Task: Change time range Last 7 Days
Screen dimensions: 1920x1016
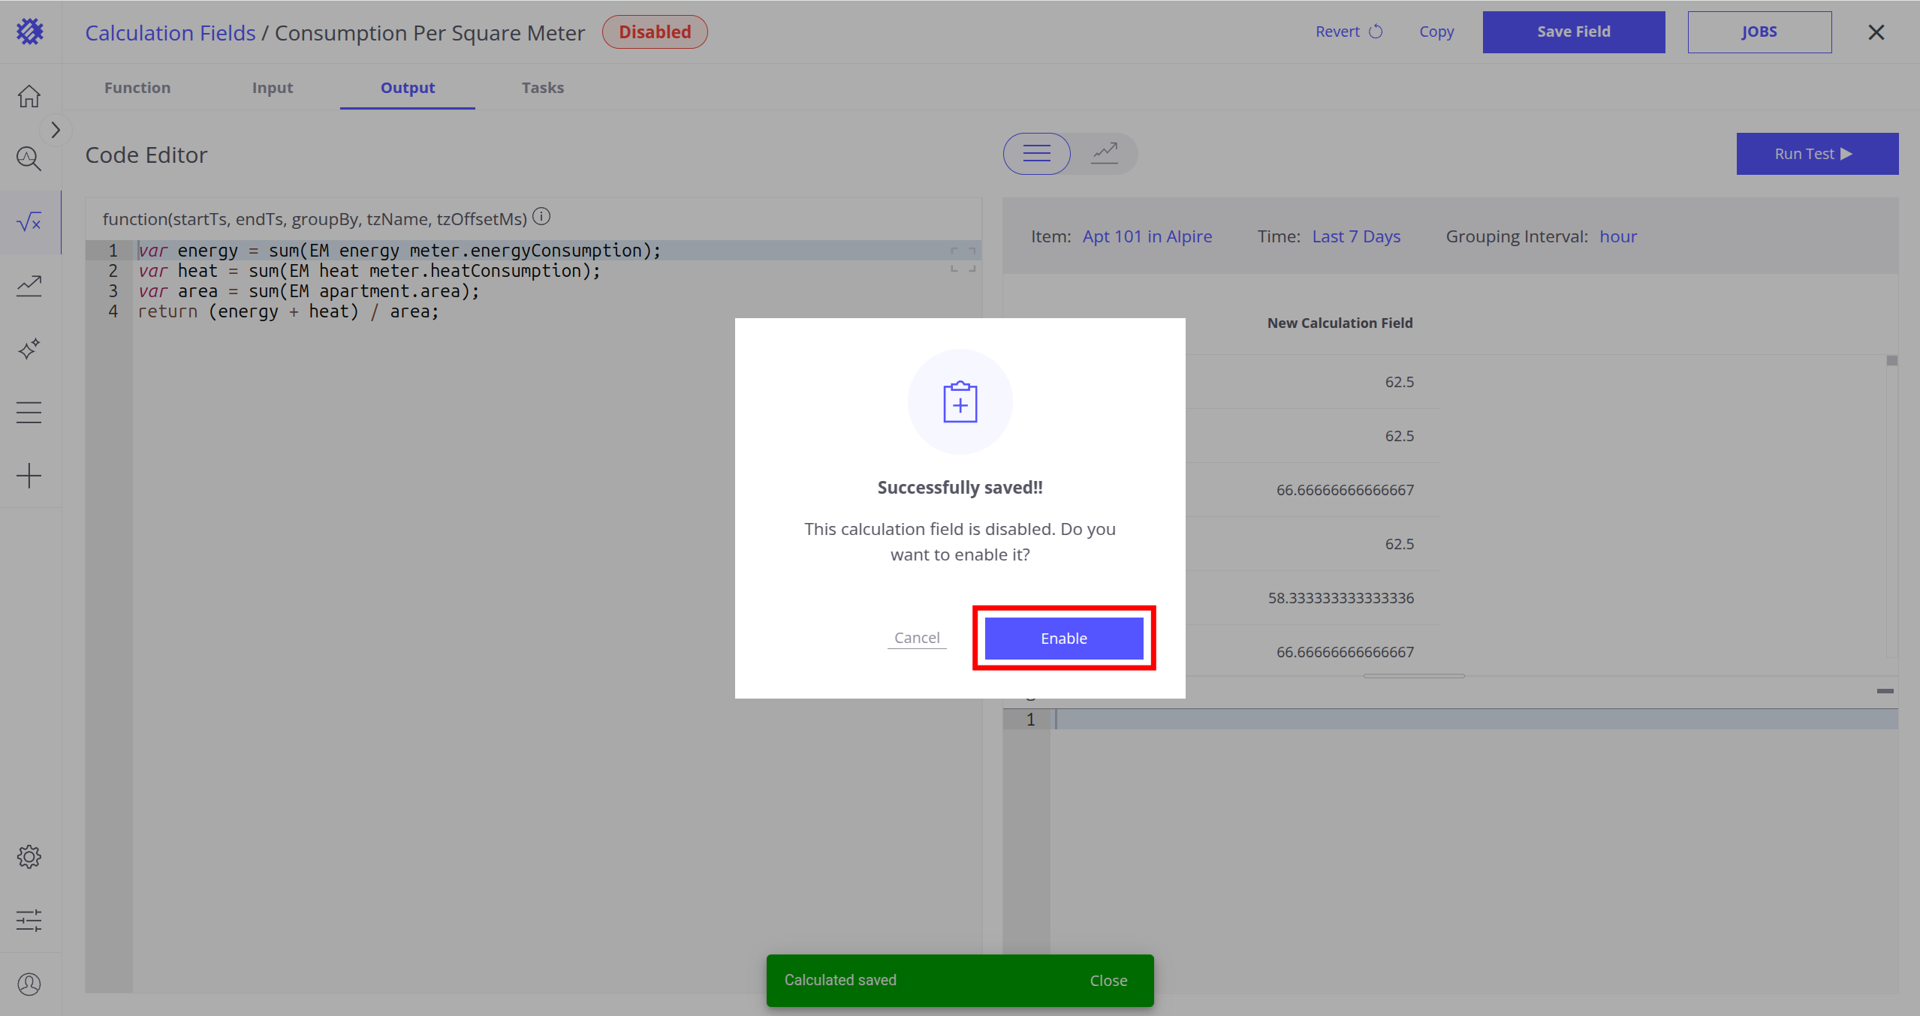Action: point(1356,236)
